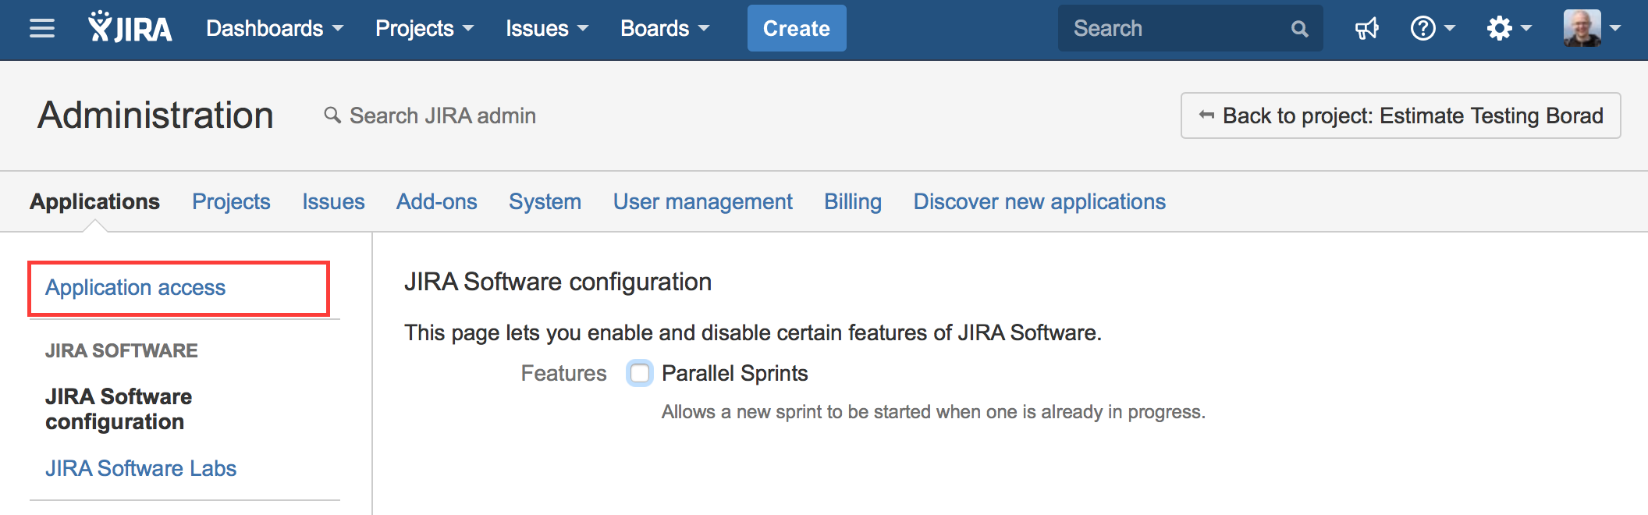Click the Administration heading
This screenshot has height=515, width=1648.
click(x=155, y=115)
